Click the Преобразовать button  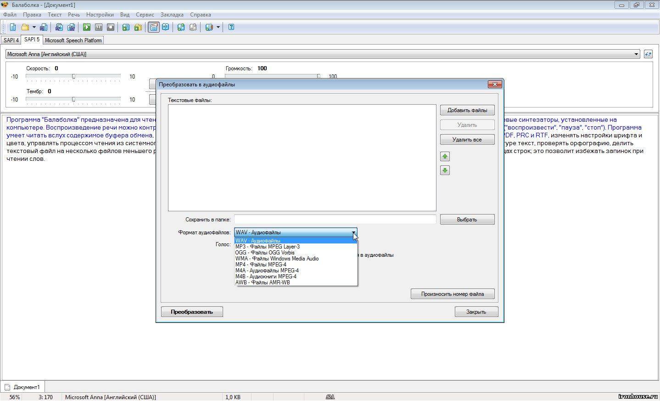[192, 312]
